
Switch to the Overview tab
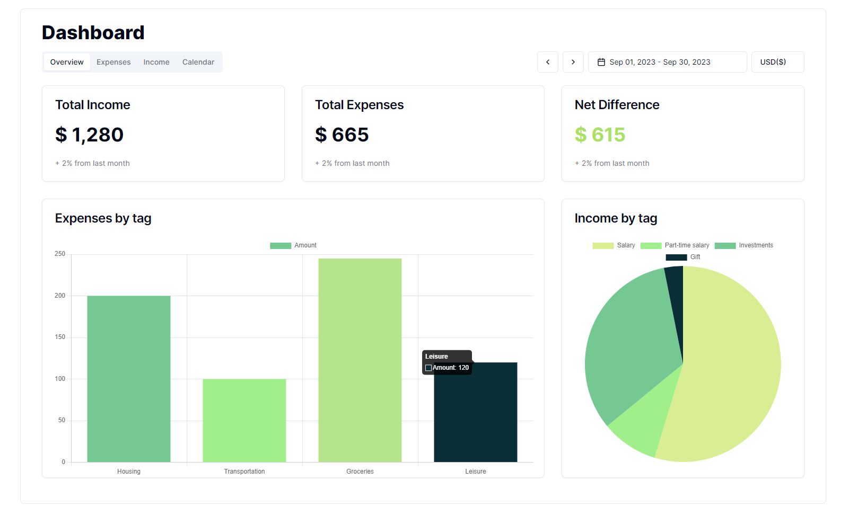(67, 62)
